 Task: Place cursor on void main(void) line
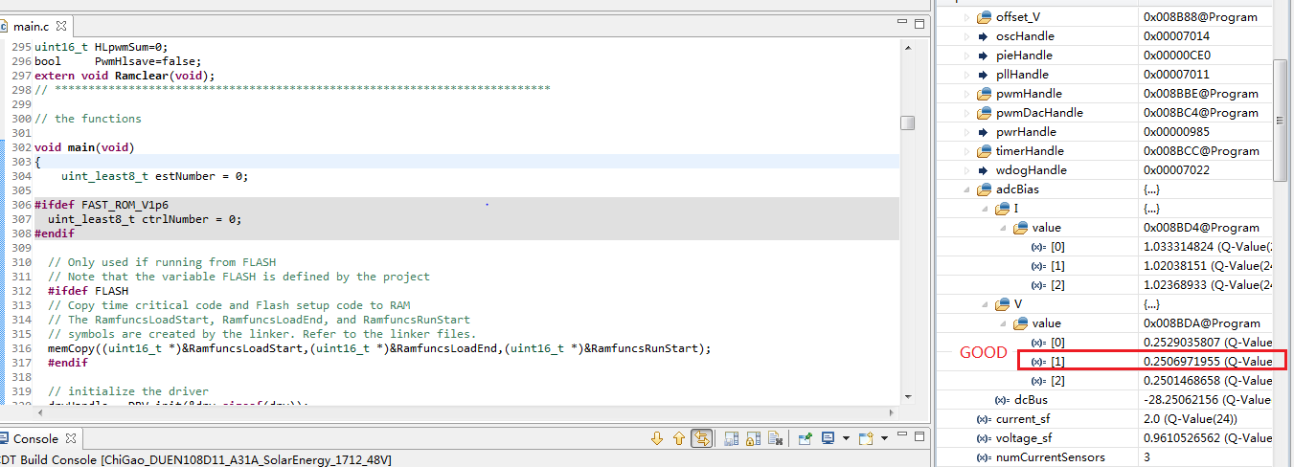pos(84,147)
